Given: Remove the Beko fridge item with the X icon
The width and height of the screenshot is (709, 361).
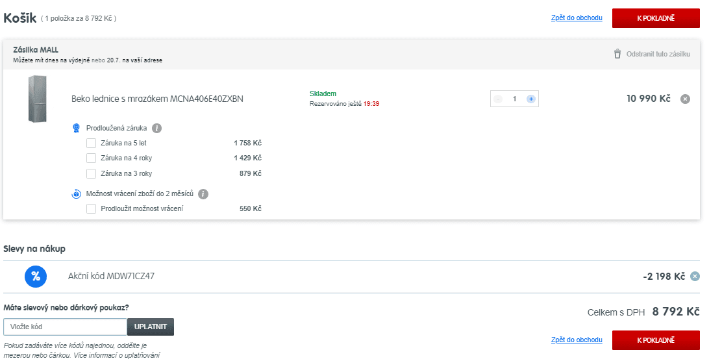Looking at the screenshot, I should point(685,99).
